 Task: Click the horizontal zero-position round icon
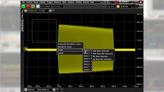54,90
